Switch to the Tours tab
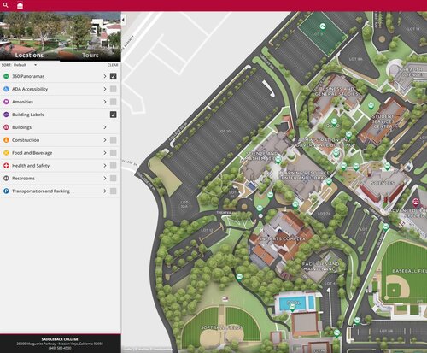 tap(91, 56)
